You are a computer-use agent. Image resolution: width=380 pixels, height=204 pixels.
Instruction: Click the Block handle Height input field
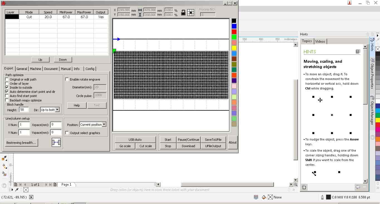click(x=24, y=110)
